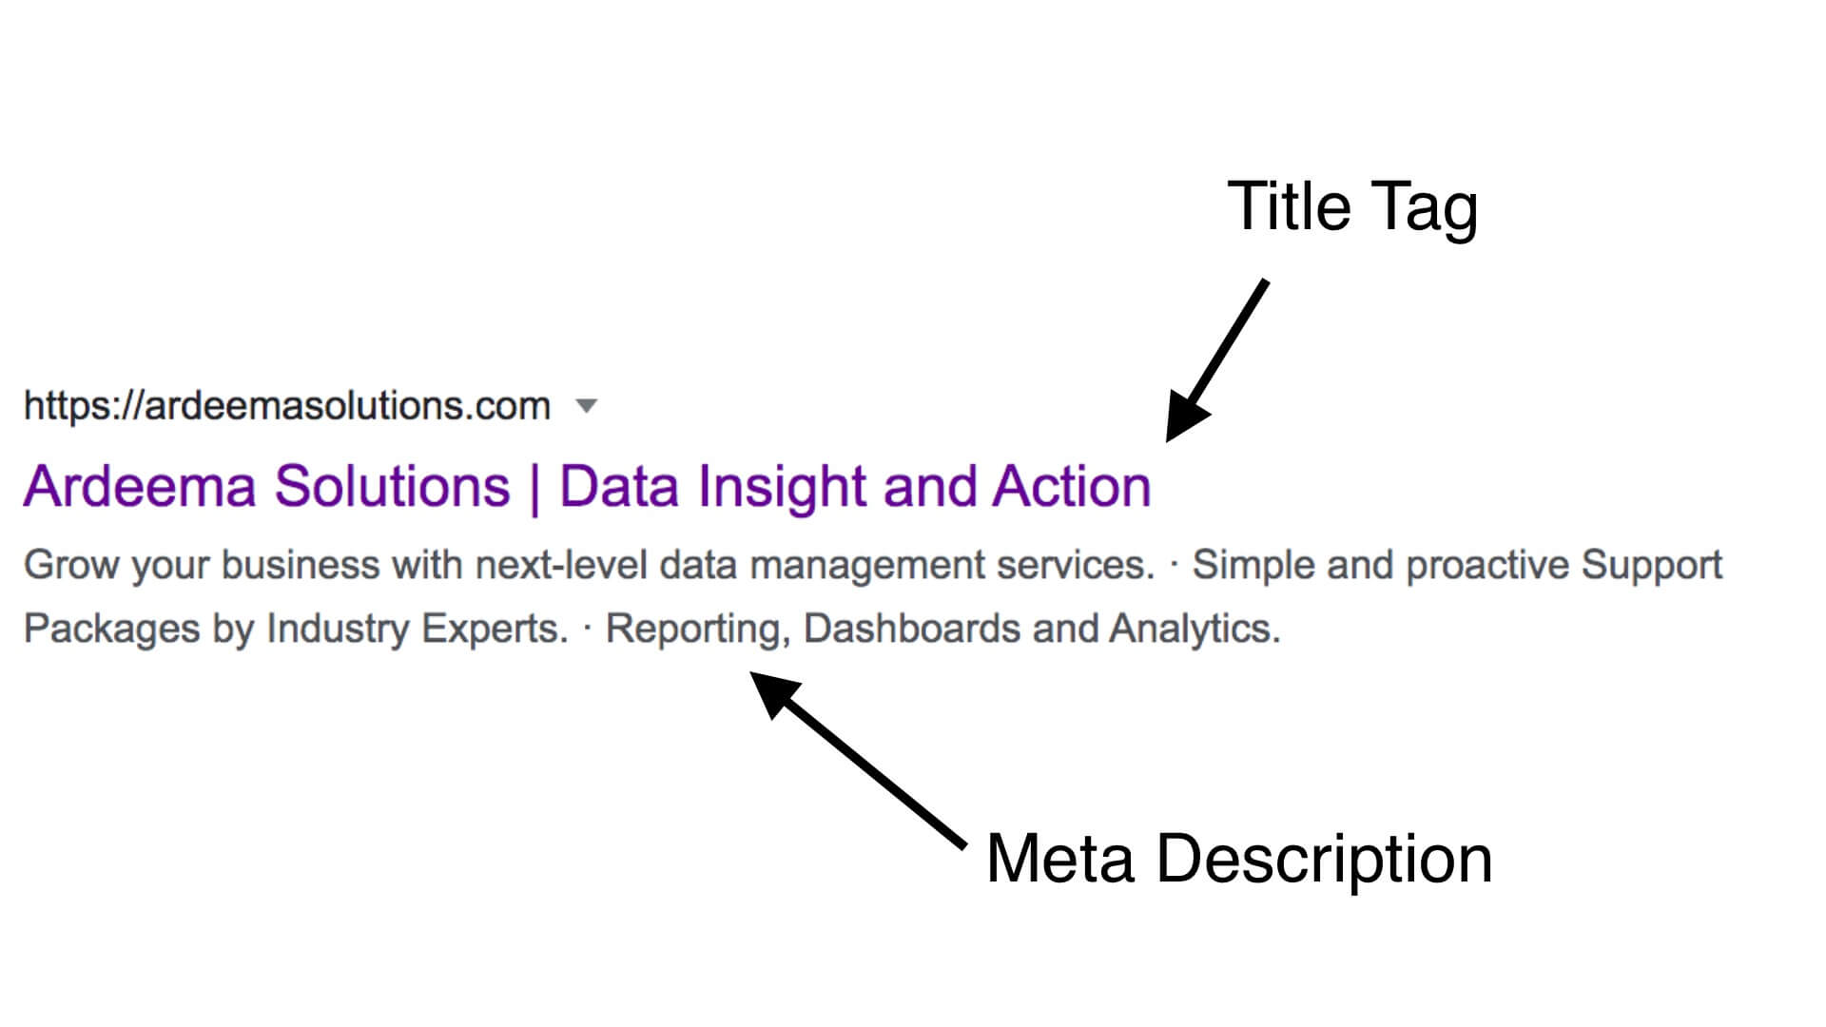The image size is (1826, 1027).
Task: Click the https://ardeemasolutions.com URL text
Action: coord(286,406)
